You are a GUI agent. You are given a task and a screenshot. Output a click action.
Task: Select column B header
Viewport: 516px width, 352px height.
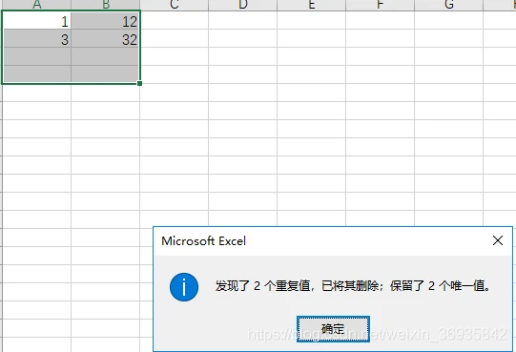[x=105, y=5]
